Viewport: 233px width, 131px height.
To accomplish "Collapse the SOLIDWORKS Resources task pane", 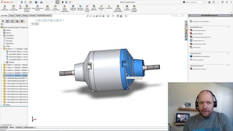I will 190,15.
